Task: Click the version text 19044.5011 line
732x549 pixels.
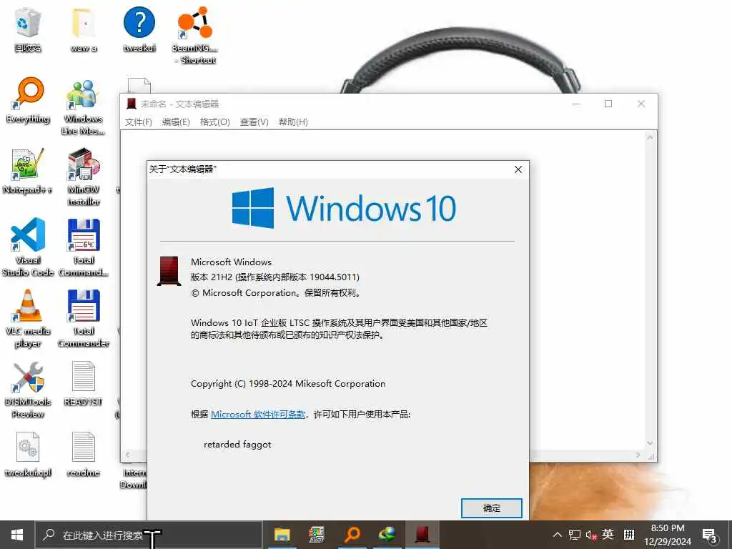Action: point(275,277)
